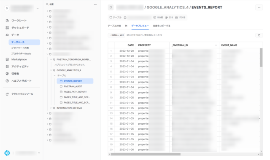Click GOOGLE_ANALYTICS_4 in the breadcrumb
This screenshot has height=160, width=270.
click(167, 8)
